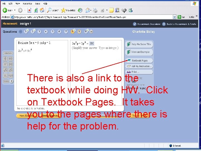Click the Print... sidebar button
Screen dimensions: 201x151
(x=139, y=72)
